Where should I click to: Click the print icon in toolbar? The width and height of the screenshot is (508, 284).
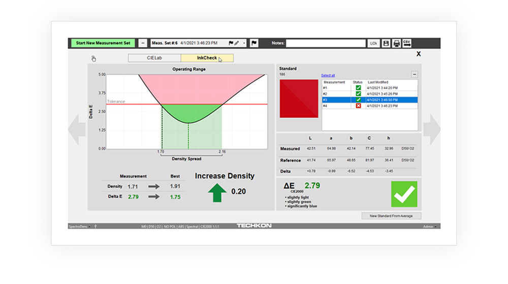[x=397, y=44]
